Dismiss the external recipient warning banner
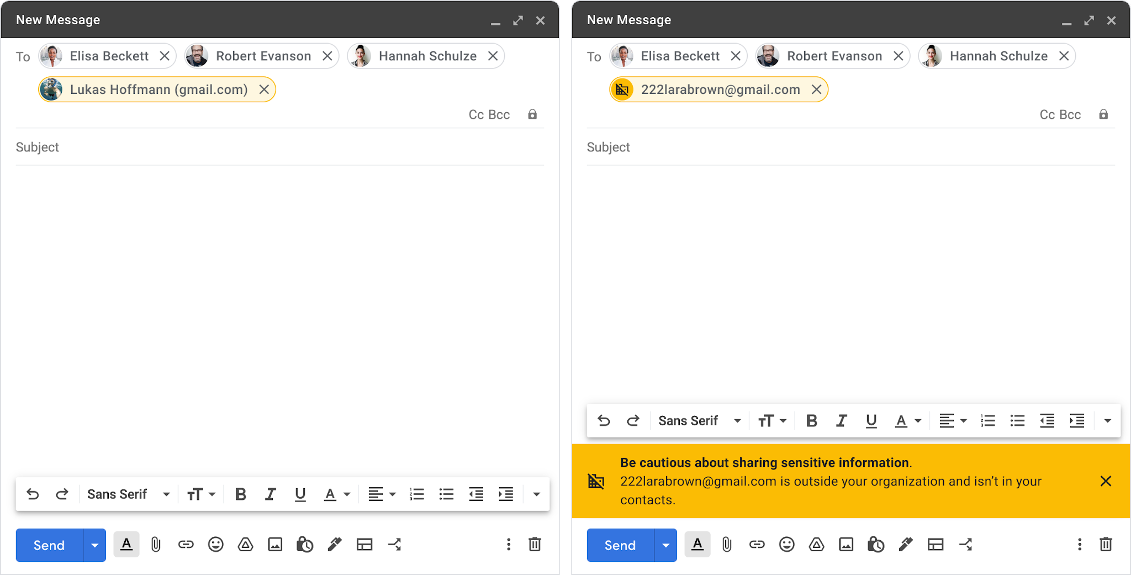 point(1105,481)
